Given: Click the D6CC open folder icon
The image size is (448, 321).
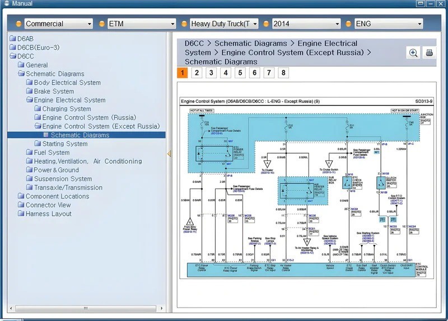Looking at the screenshot, I should pyautogui.click(x=12, y=56).
